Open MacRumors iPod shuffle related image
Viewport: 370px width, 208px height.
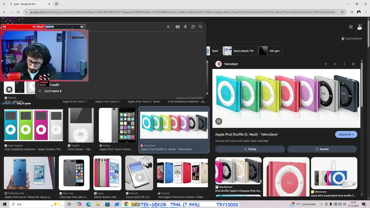coord(238,171)
